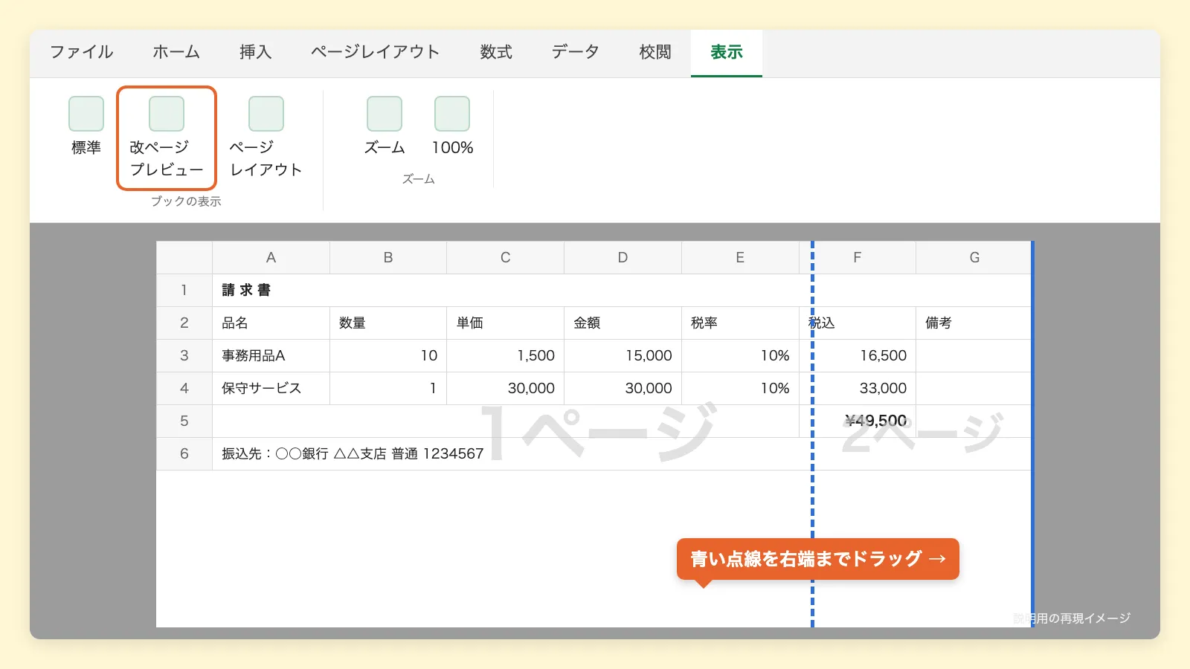Select the 数式 tab
Image resolution: width=1190 pixels, height=669 pixels.
tap(496, 52)
